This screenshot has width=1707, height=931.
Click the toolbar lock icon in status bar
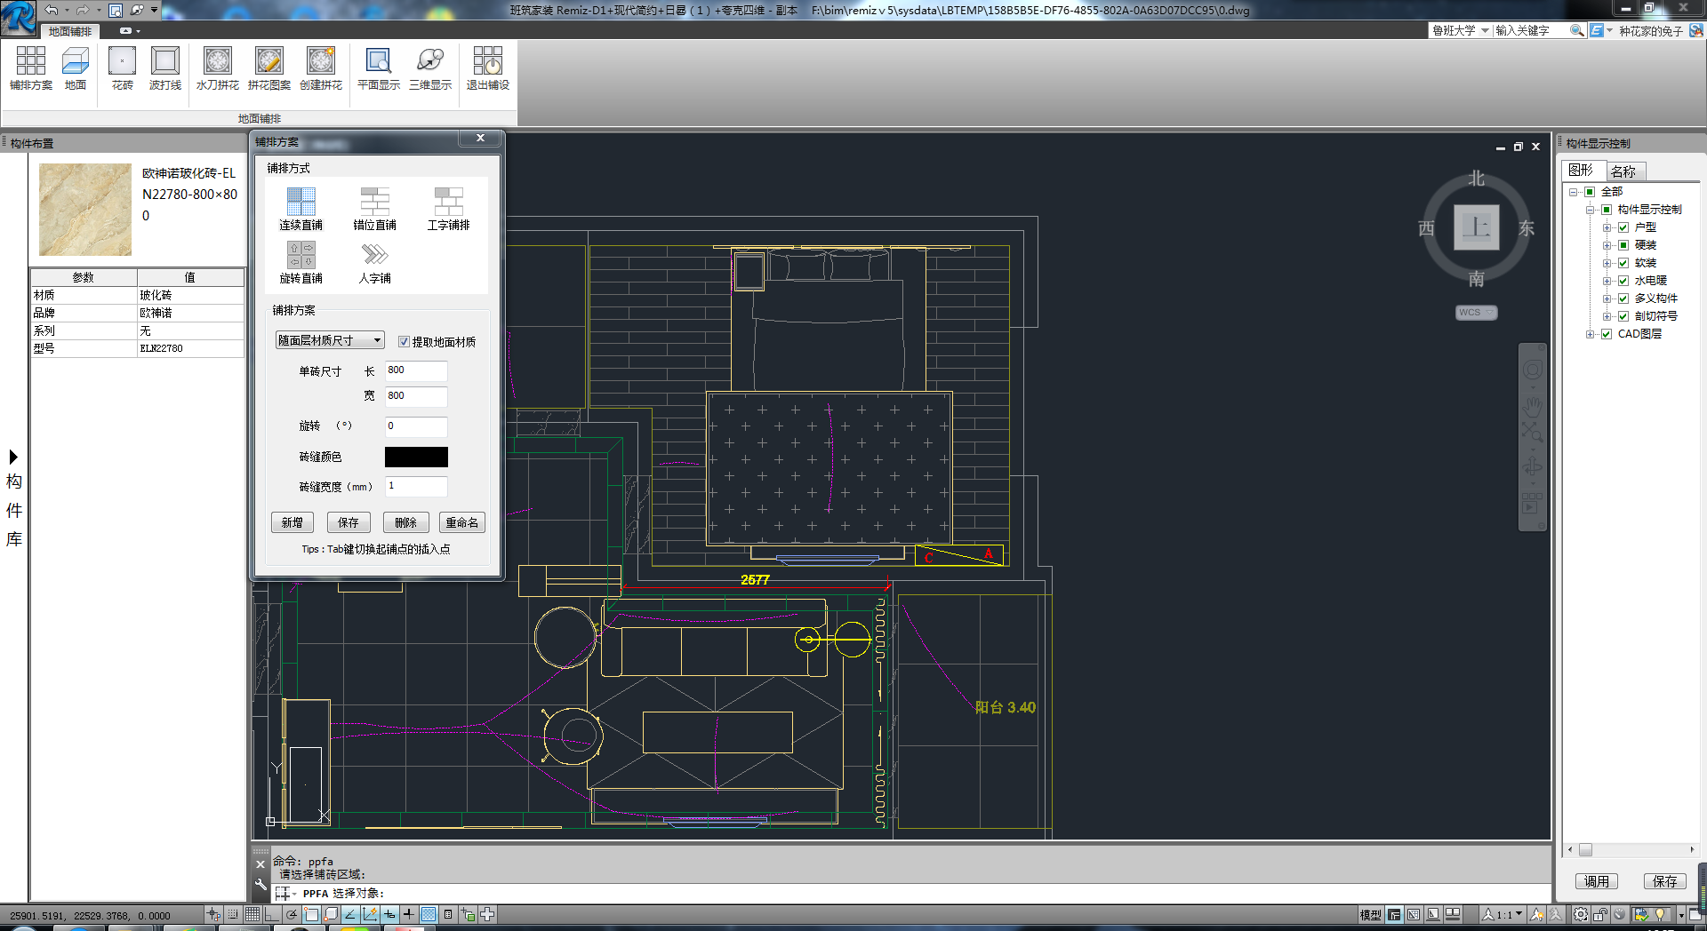point(1600,914)
